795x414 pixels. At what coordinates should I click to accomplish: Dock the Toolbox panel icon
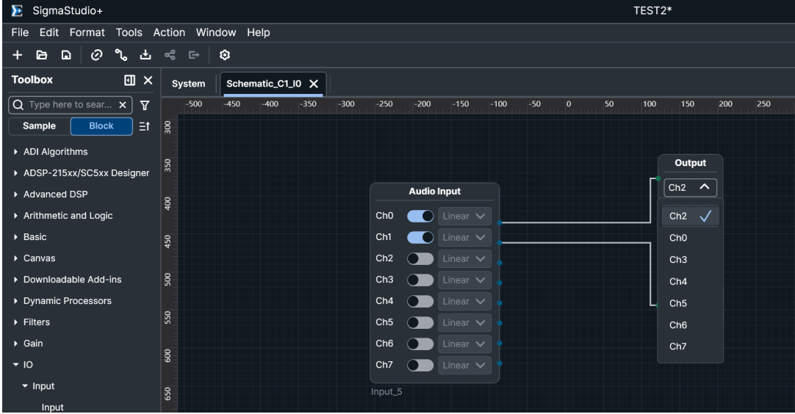coord(130,80)
